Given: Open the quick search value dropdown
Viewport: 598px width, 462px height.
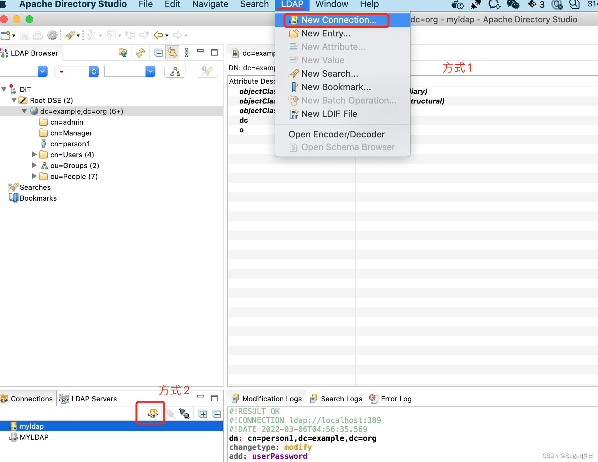Looking at the screenshot, I should 150,71.
